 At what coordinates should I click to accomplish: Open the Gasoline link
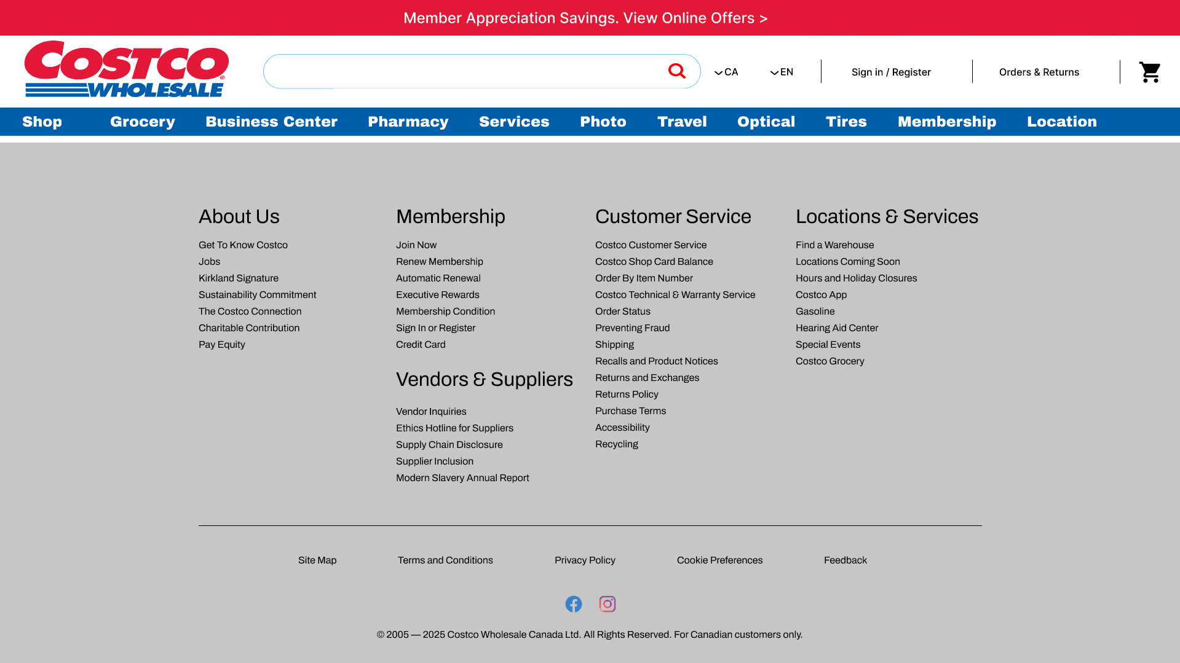point(815,311)
